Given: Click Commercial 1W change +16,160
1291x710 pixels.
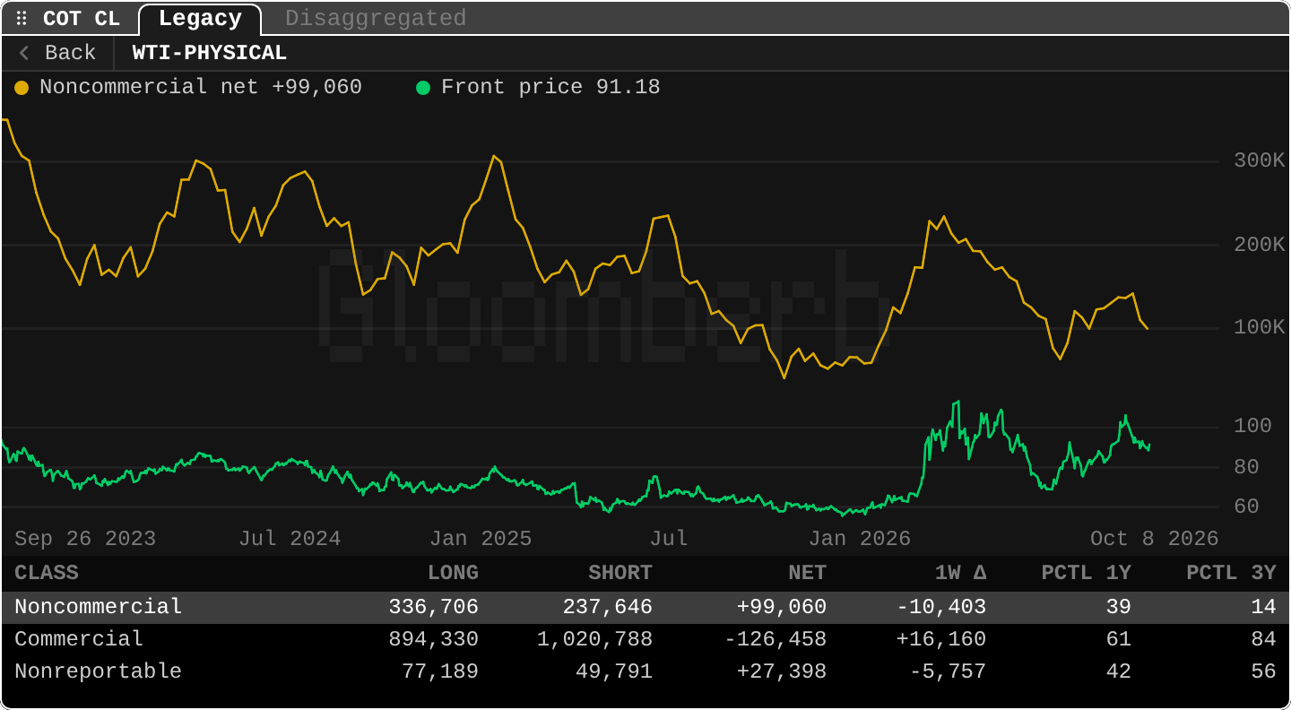Looking at the screenshot, I should click(x=941, y=639).
